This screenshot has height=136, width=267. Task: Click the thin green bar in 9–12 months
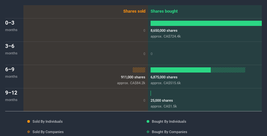tap(151, 93)
